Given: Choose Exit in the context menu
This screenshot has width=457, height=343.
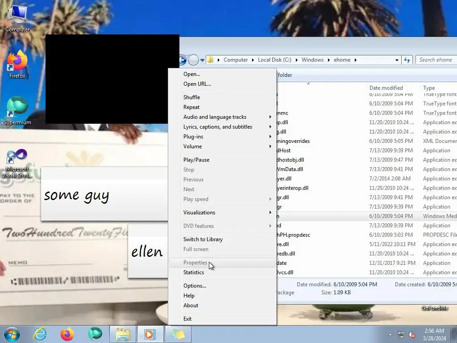Looking at the screenshot, I should click(222, 319).
